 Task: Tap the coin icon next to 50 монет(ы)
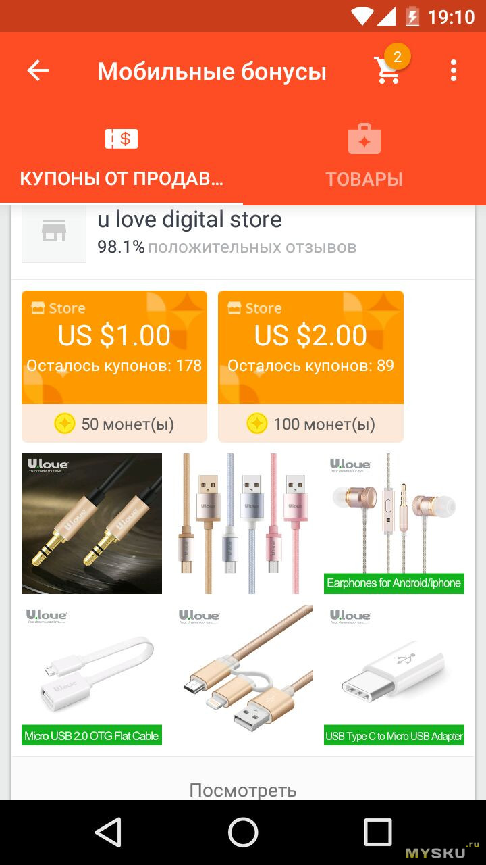pyautogui.click(x=65, y=424)
